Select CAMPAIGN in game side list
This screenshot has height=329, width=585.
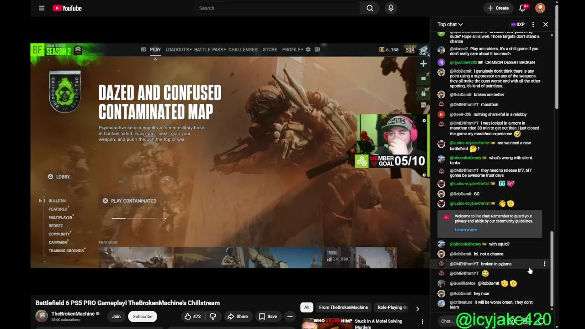58,242
